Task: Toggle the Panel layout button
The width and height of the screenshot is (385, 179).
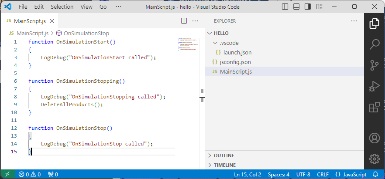Action: 296,7
